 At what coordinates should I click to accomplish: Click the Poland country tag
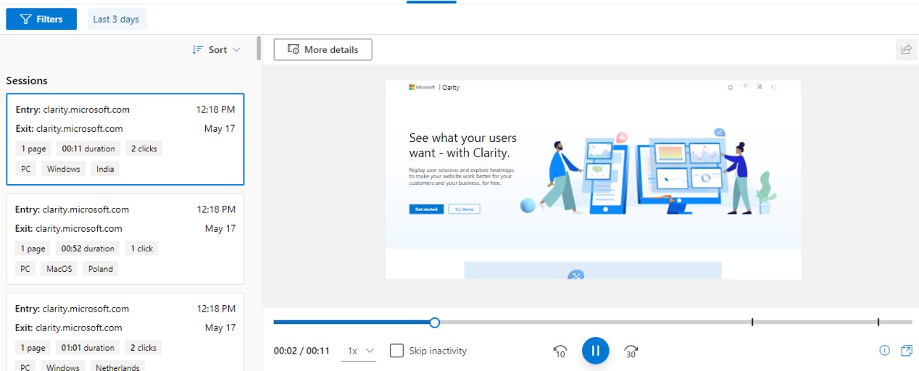coord(101,269)
